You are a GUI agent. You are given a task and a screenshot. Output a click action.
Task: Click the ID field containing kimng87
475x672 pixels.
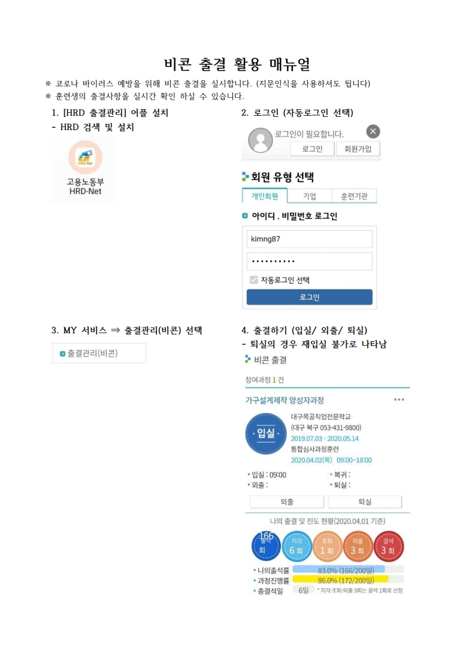309,239
